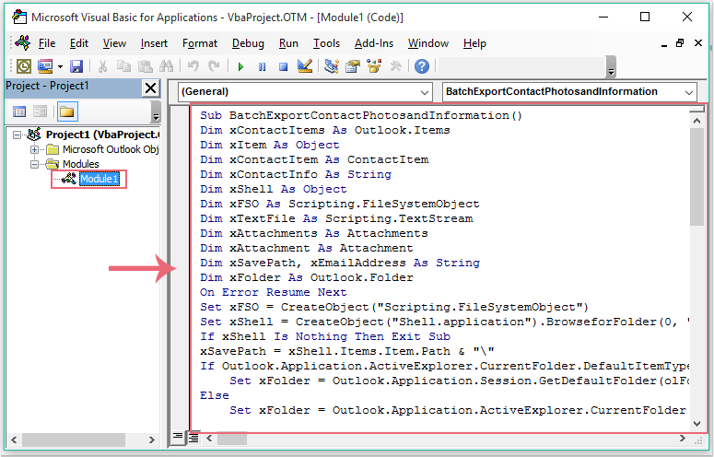The width and height of the screenshot is (714, 457).
Task: Close the Project Explorer pane
Action: click(151, 88)
